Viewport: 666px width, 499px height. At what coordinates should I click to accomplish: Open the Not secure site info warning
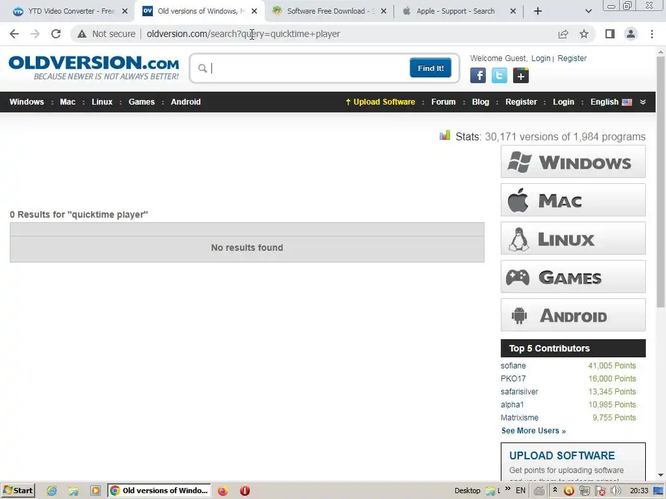[x=106, y=34]
